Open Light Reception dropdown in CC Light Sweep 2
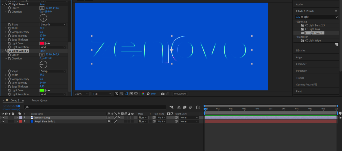 coord(53,47)
